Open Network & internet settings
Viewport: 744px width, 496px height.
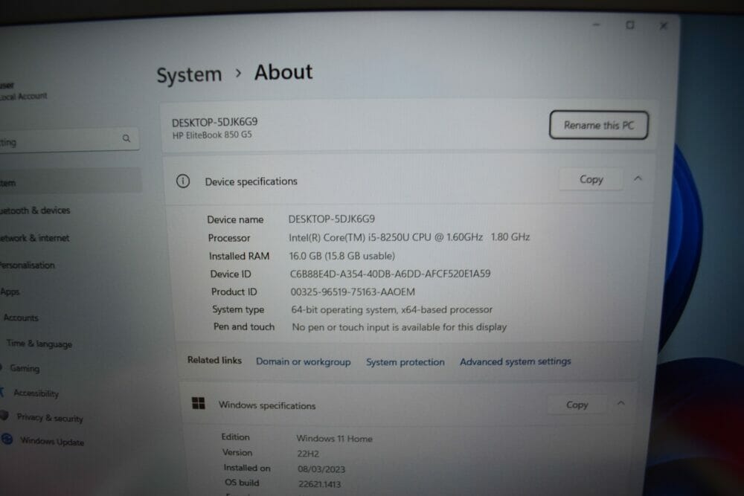tap(35, 237)
